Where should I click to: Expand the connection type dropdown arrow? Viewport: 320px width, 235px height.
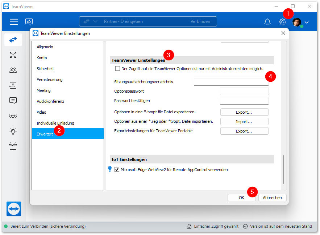tap(95, 21)
